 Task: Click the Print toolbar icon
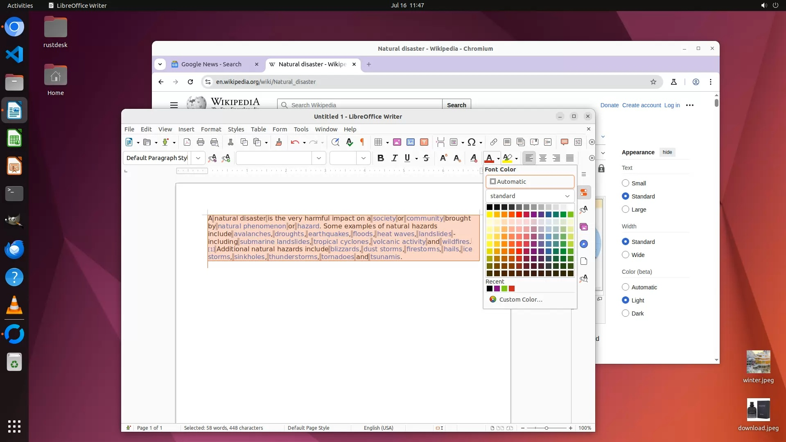pos(200,142)
